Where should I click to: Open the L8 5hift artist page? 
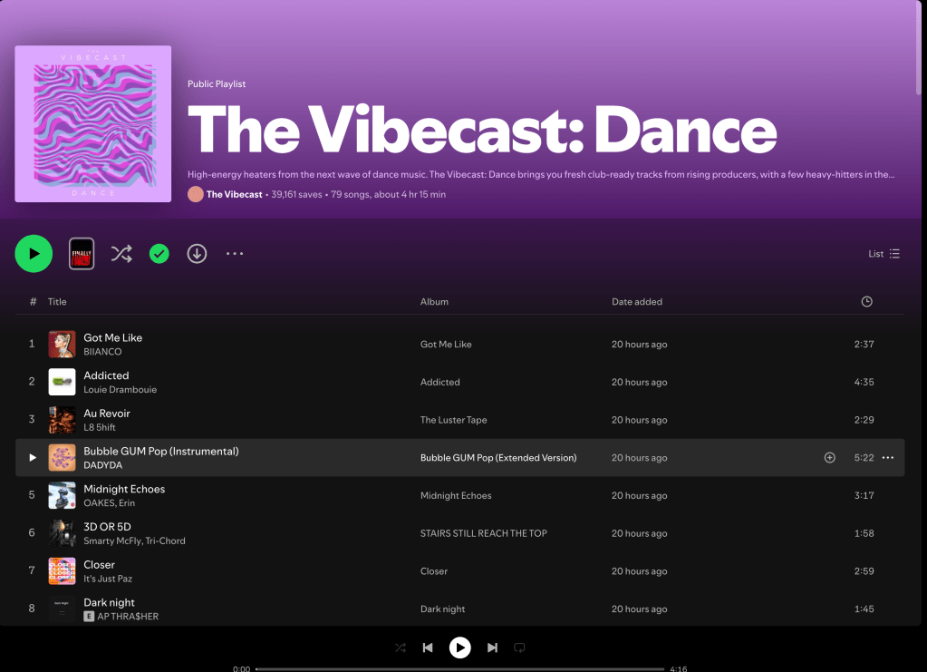[x=100, y=427]
